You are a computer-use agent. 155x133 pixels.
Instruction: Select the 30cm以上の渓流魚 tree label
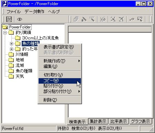click(x=40, y=38)
